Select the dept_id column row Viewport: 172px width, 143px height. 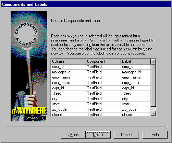(x=68, y=88)
